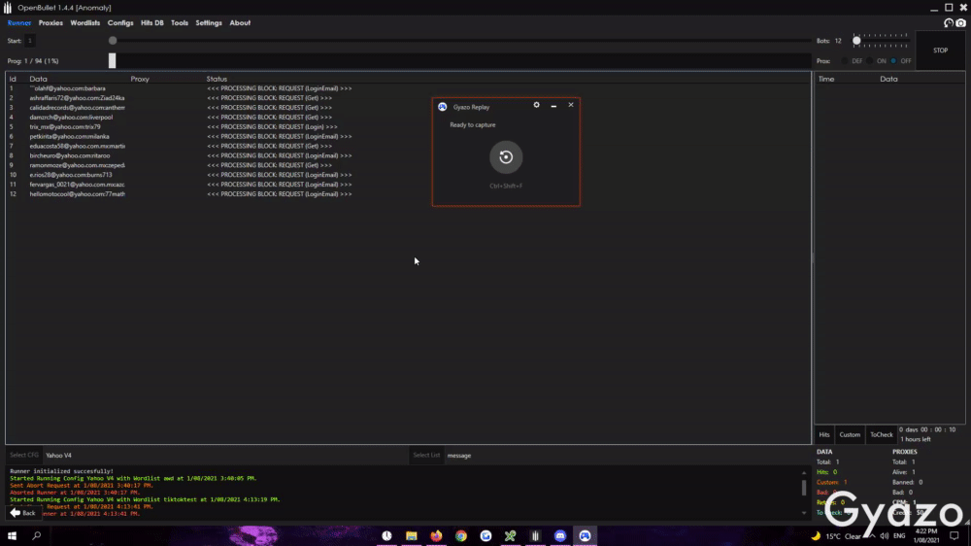Switch to the ToCheck tab

882,434
